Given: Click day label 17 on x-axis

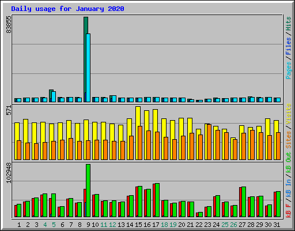Looking at the screenshot, I should tap(156, 225).
